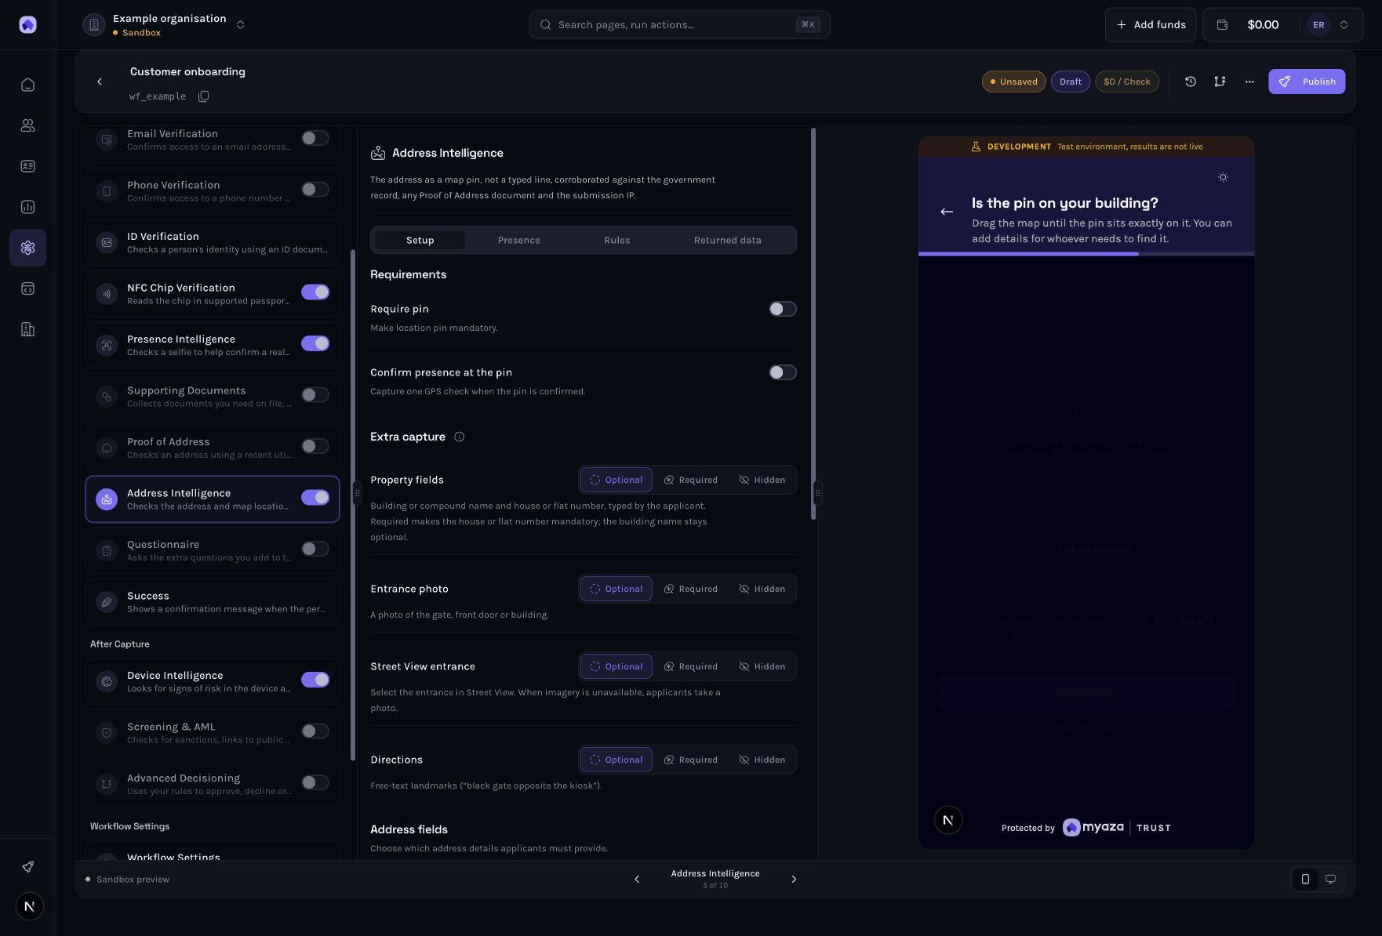Click the Extra capture info icon
The image size is (1382, 936).
(460, 437)
